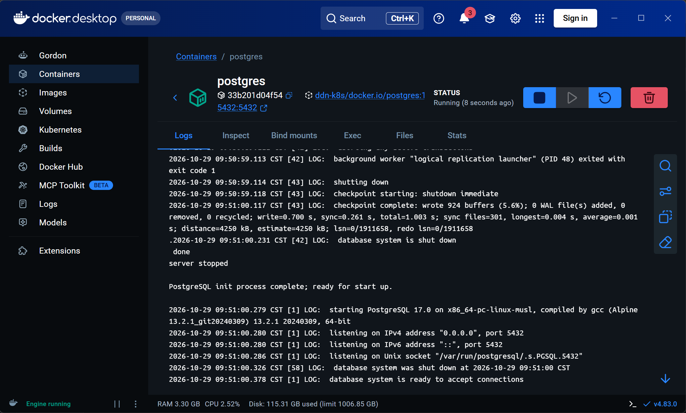The width and height of the screenshot is (686, 413).
Task: Open the Bind mounts tab
Action: [x=294, y=136]
